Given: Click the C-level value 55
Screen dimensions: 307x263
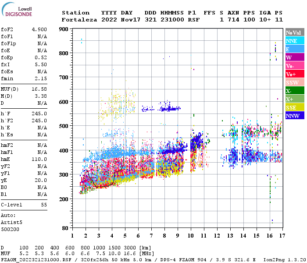Looking at the screenshot, I should pyautogui.click(x=44, y=205).
